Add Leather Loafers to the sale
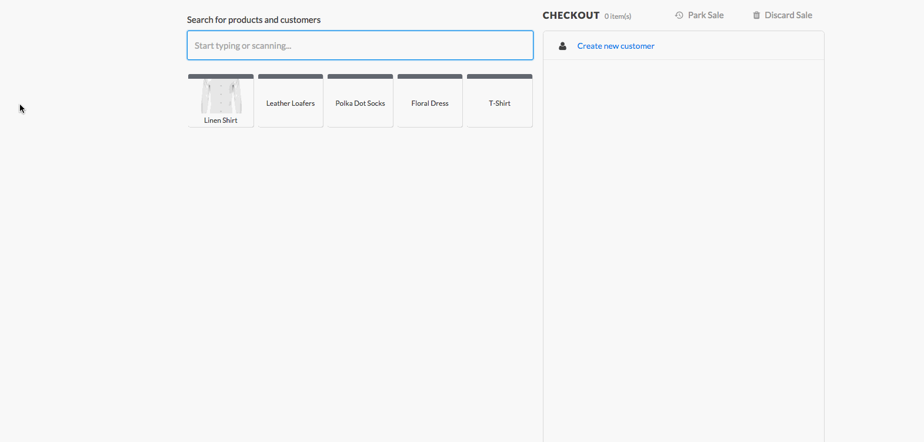The image size is (924, 442). click(x=291, y=101)
